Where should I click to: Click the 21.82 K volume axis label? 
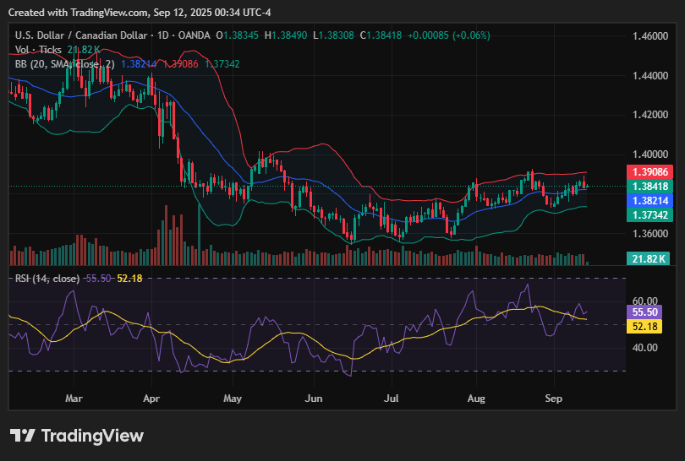point(649,258)
